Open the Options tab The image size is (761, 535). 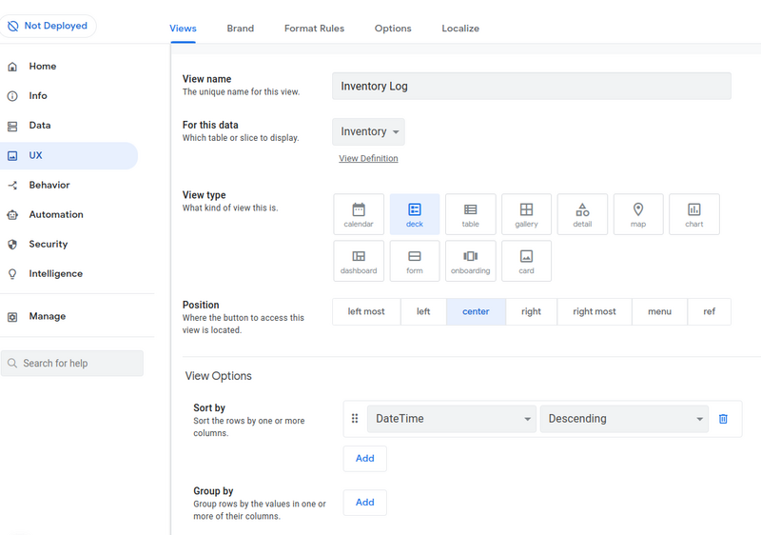pyautogui.click(x=393, y=29)
